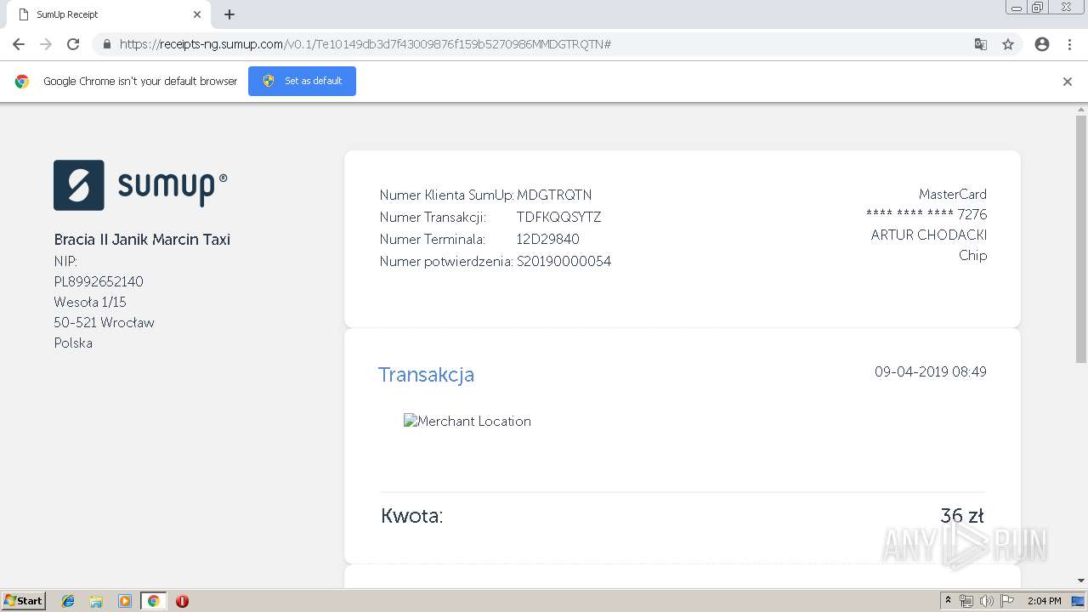Click transaction date 09-04-2019 08:49
The image size is (1088, 612).
(931, 371)
